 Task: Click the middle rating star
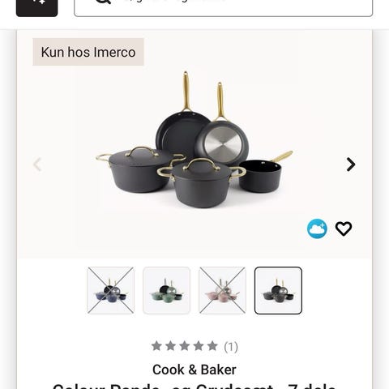[x=185, y=346]
